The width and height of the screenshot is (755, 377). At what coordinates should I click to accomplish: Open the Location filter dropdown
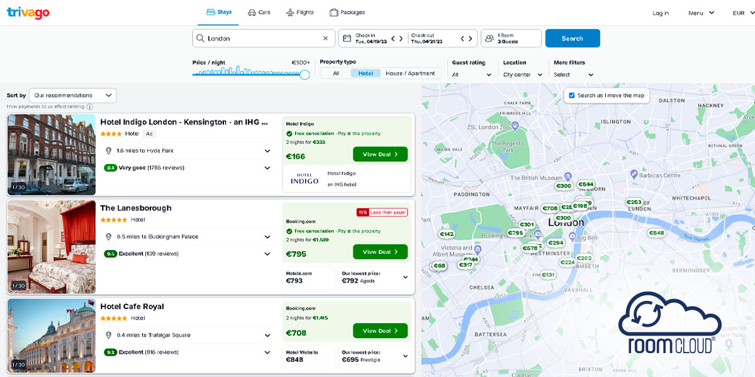523,75
